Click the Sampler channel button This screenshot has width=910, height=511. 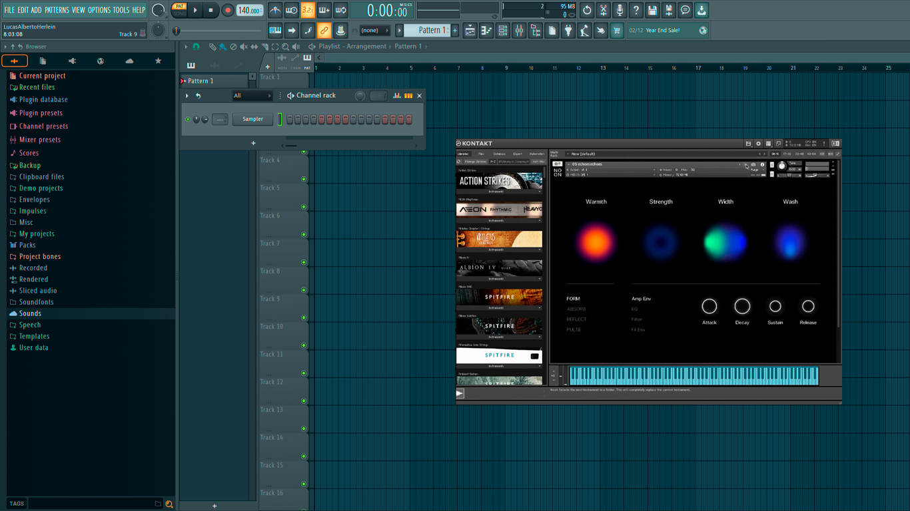pyautogui.click(x=252, y=119)
